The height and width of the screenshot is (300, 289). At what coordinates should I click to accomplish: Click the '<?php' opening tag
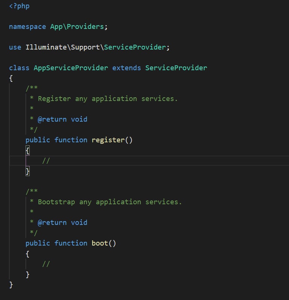[19, 6]
